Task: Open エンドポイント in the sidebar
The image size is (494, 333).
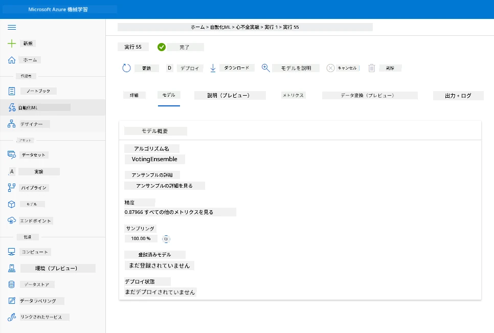Action: pyautogui.click(x=36, y=221)
